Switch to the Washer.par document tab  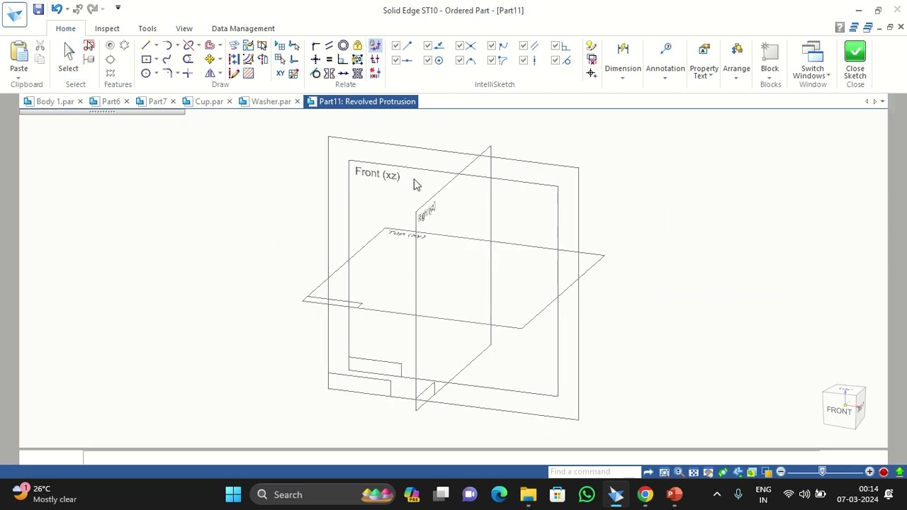(271, 101)
